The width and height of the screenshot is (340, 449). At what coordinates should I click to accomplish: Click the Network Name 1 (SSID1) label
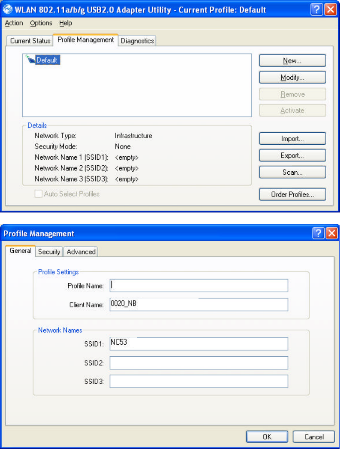tap(71, 158)
